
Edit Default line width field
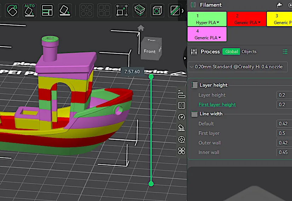[284, 124]
